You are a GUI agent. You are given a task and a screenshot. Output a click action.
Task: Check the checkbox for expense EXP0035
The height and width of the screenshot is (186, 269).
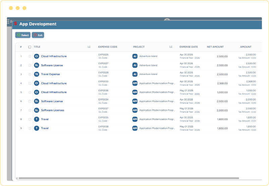(x=30, y=119)
